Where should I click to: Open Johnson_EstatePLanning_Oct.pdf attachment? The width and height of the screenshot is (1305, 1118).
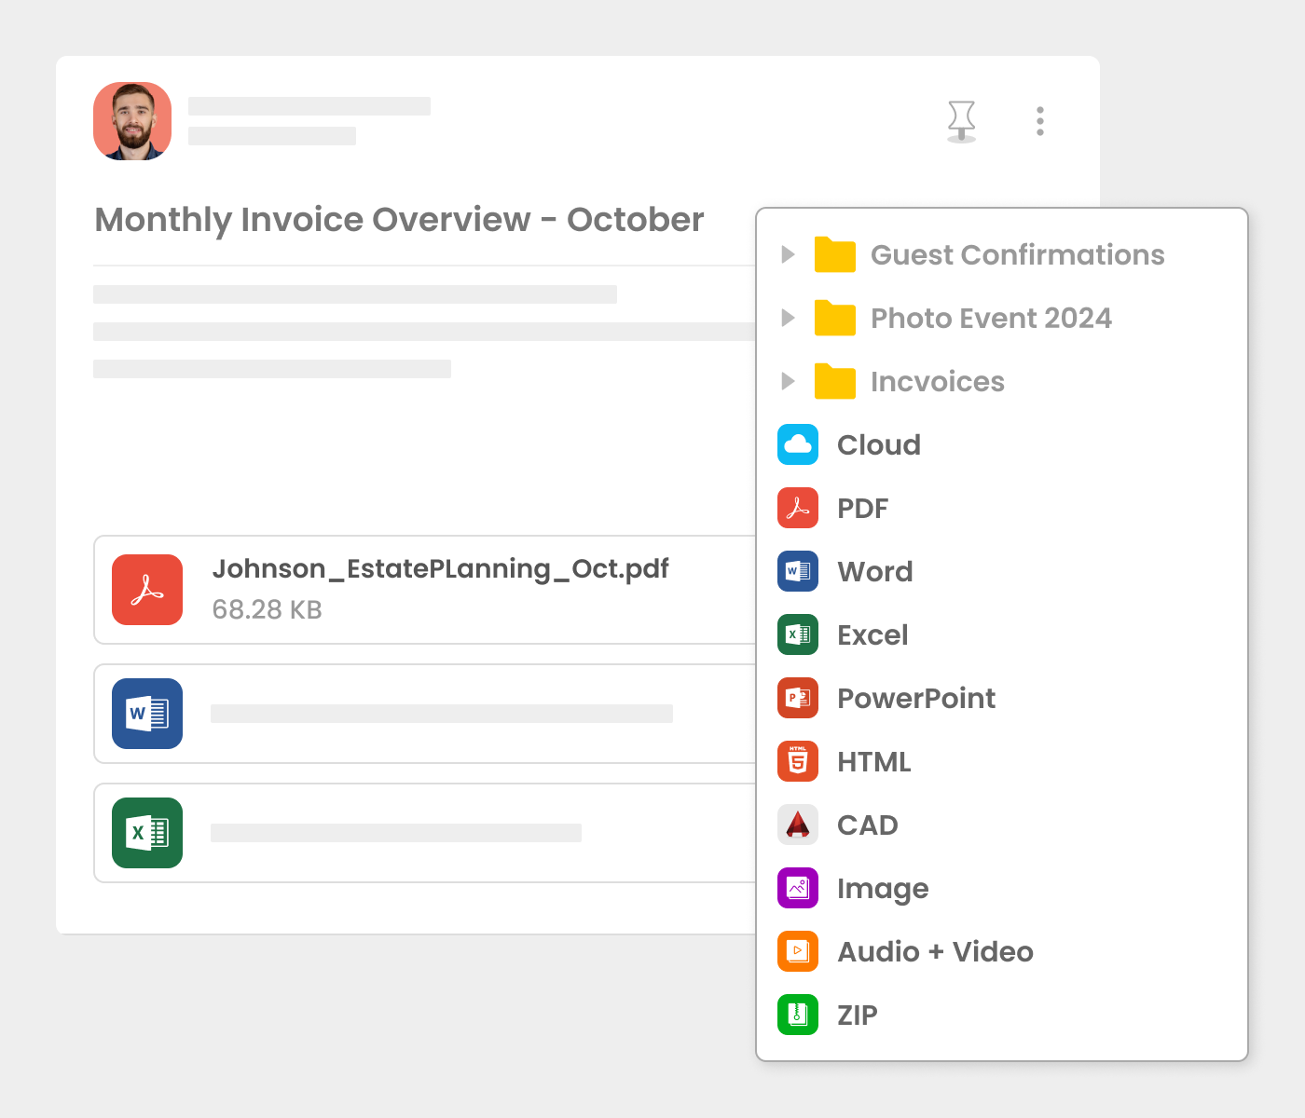439,569
